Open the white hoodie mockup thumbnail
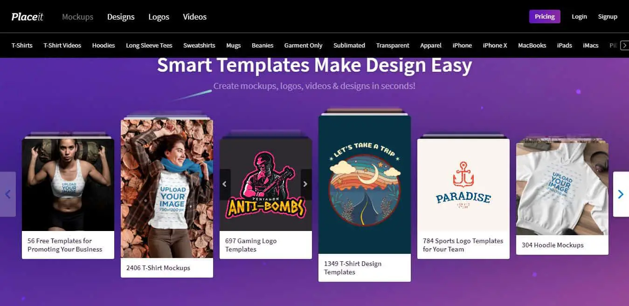Screen dimensions: 629x306 click(x=562, y=189)
